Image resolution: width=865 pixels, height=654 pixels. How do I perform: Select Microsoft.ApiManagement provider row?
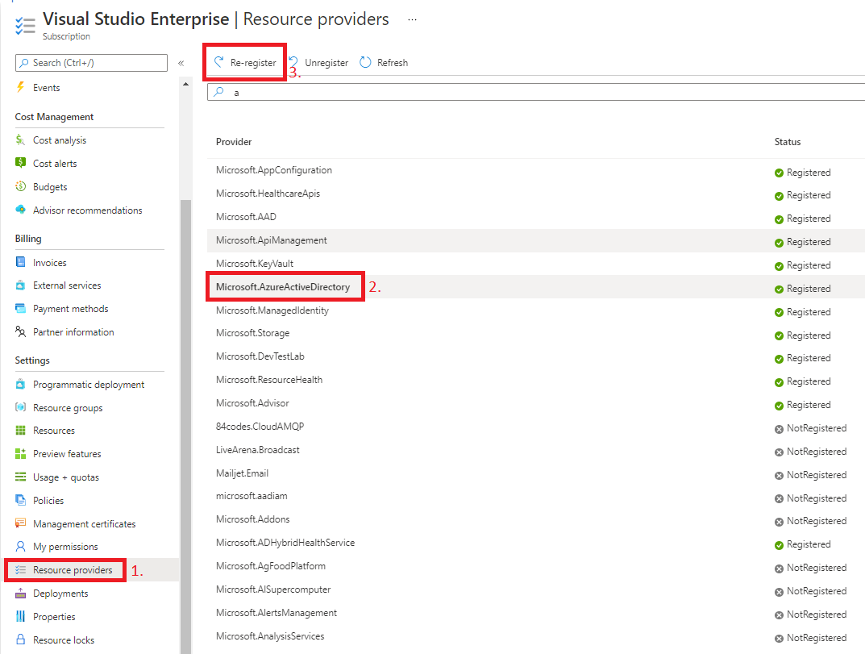536,240
